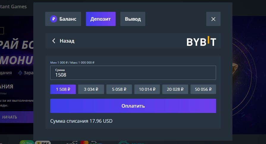The height and width of the screenshot is (144, 266).
Task: Close the deposit dialog with X
Action: pos(213,19)
